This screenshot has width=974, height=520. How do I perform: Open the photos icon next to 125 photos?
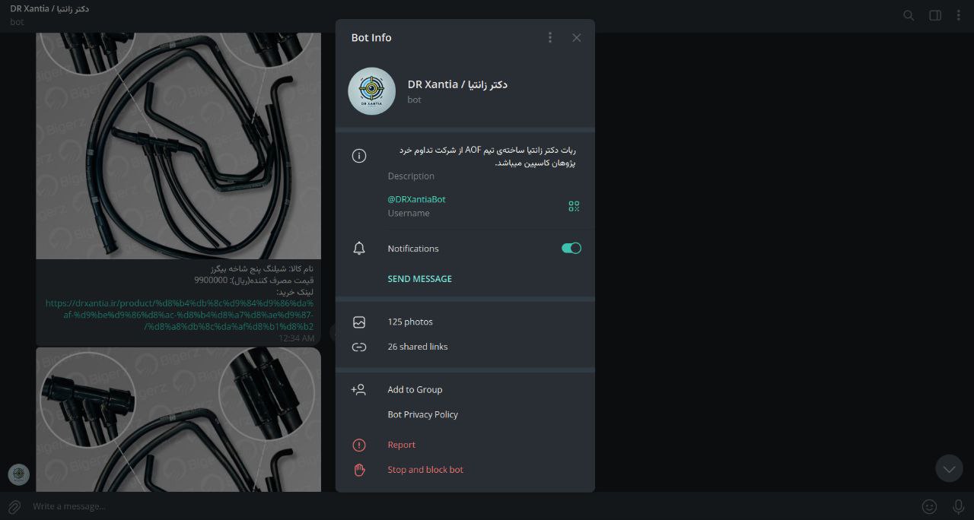point(358,322)
